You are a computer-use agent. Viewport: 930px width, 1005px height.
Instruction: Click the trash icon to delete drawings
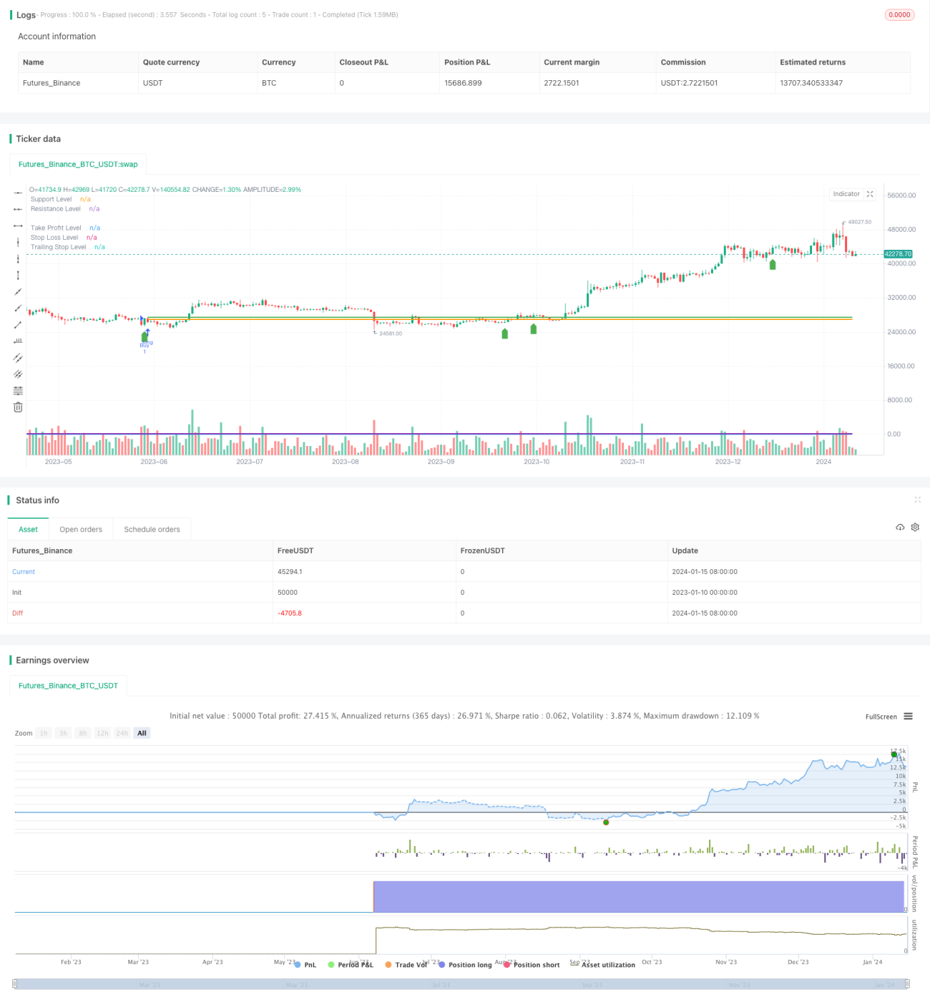[18, 407]
